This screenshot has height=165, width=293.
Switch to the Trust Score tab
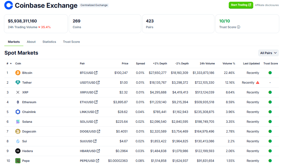[71, 42]
